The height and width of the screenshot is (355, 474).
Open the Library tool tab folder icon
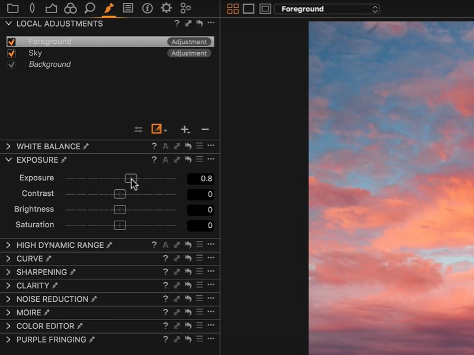[12, 8]
